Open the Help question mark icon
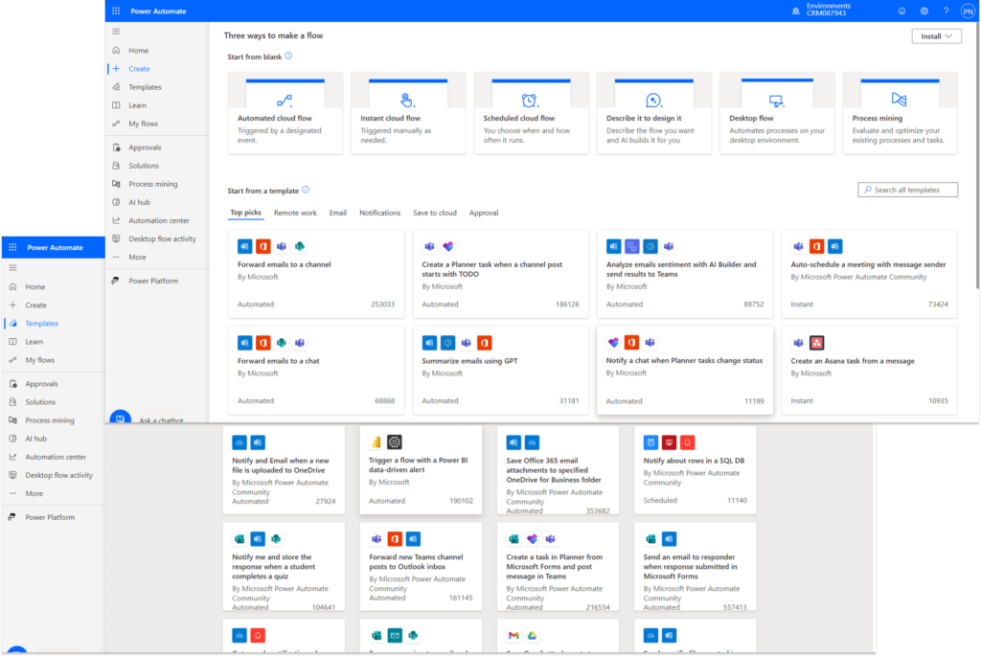Screen dimensions: 981x656 (x=946, y=11)
